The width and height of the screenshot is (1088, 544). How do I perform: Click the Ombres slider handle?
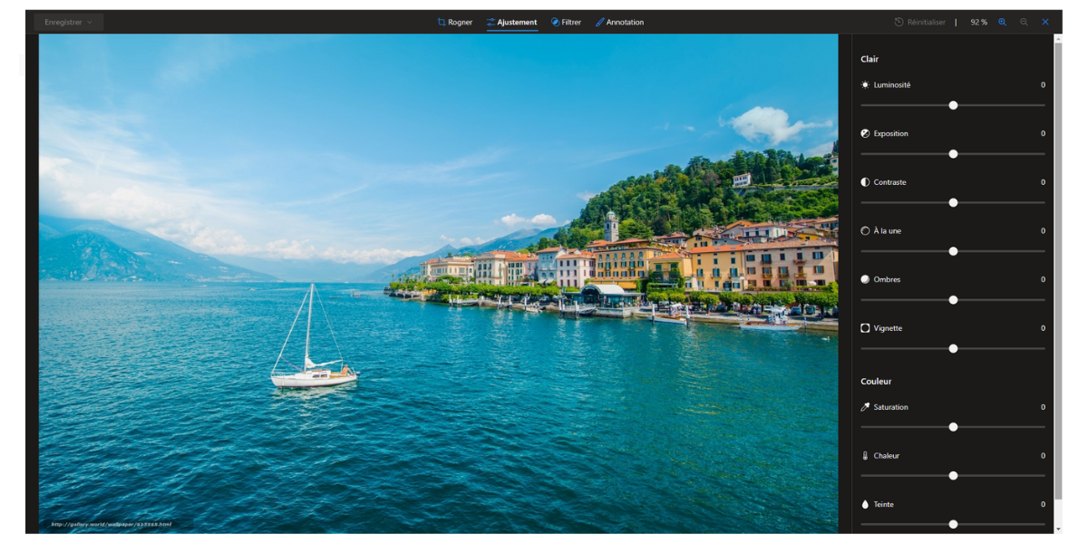pyautogui.click(x=953, y=300)
